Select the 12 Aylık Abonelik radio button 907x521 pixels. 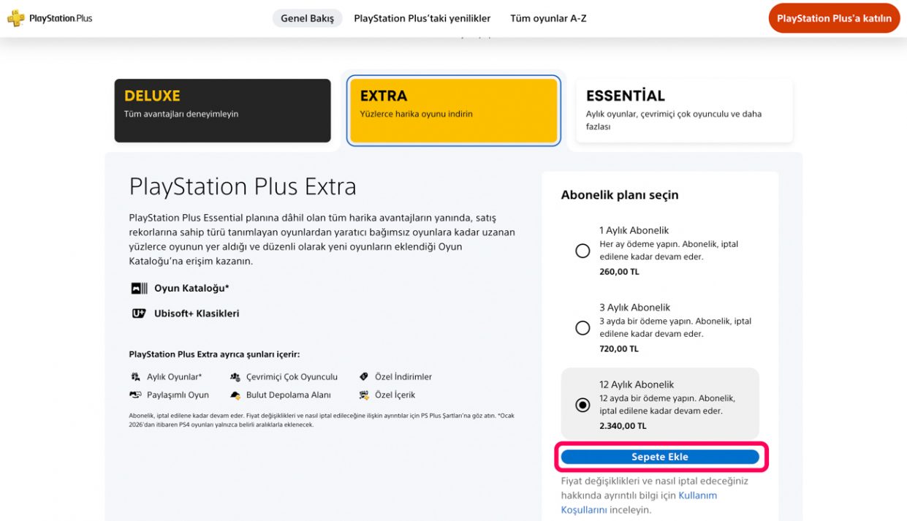(582, 405)
